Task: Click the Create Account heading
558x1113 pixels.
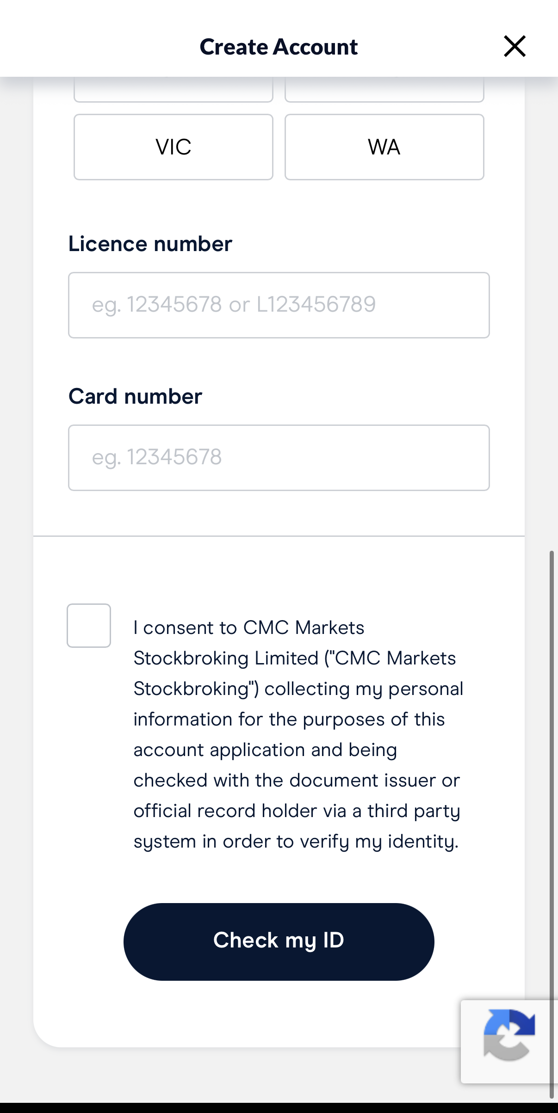Action: point(279,47)
